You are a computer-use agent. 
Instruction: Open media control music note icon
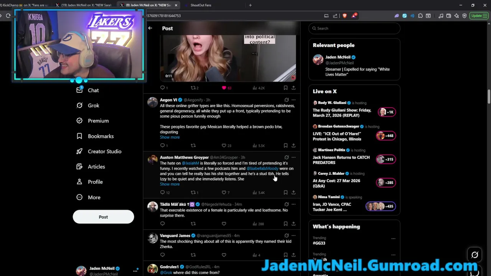pyautogui.click(x=441, y=16)
